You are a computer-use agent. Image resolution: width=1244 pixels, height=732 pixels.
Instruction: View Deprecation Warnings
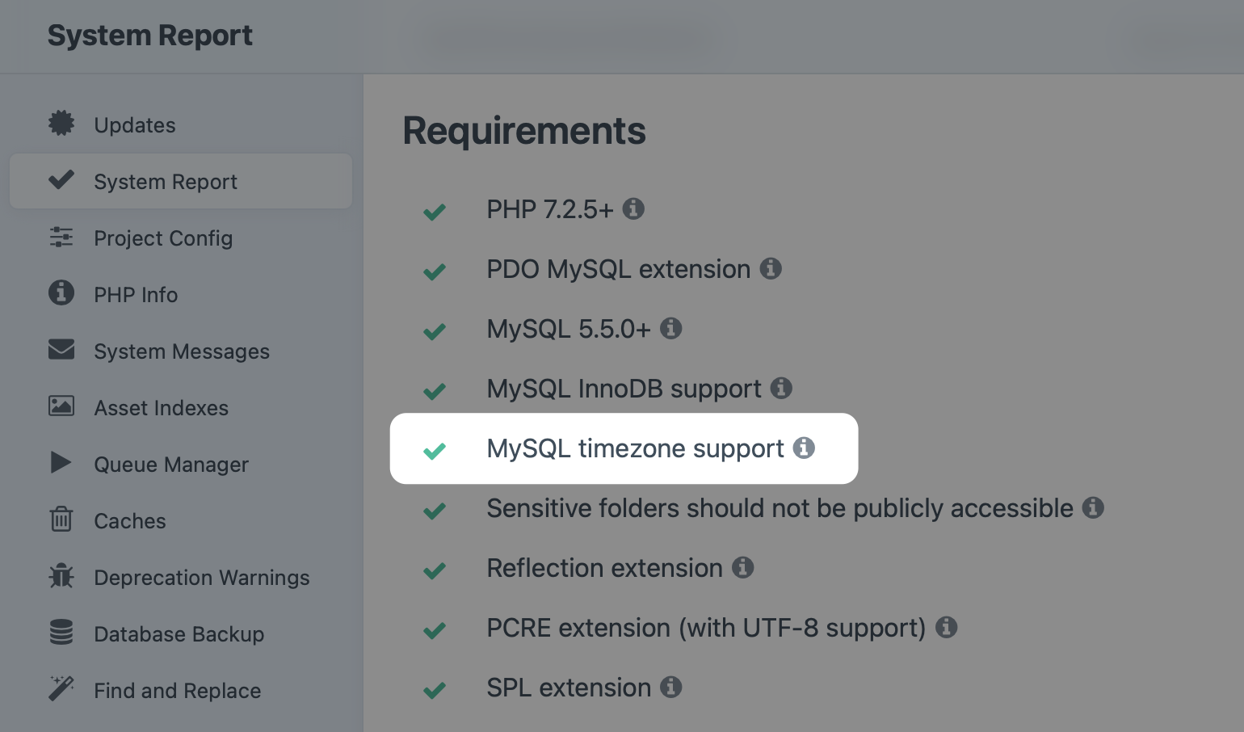[x=181, y=577]
